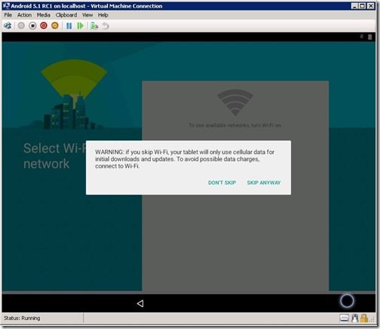
Task: Click the keyboard status icon in status bar
Action: (344, 318)
